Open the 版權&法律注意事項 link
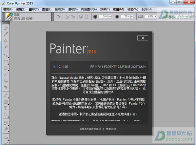Image resolution: width=196 pixels, height=145 pixels. point(90,129)
